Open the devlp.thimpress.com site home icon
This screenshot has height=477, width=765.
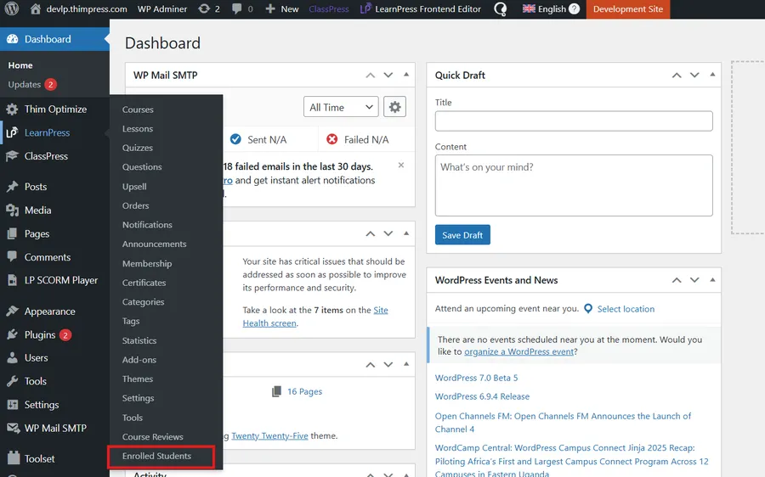click(35, 8)
